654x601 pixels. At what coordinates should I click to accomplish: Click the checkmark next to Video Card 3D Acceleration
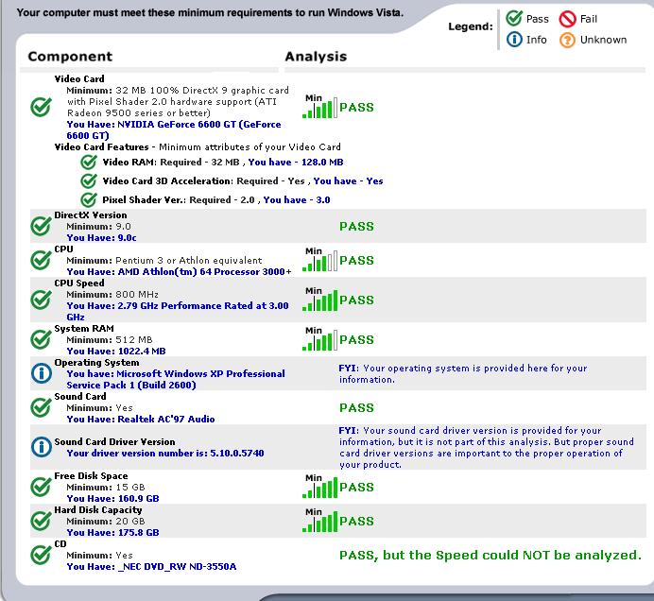coord(89,180)
